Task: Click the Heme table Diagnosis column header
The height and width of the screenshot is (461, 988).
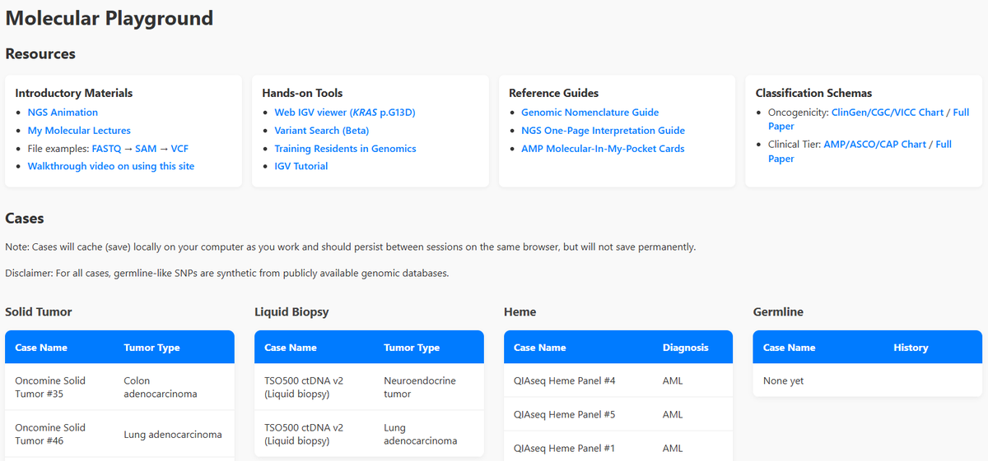Action: pyautogui.click(x=685, y=348)
